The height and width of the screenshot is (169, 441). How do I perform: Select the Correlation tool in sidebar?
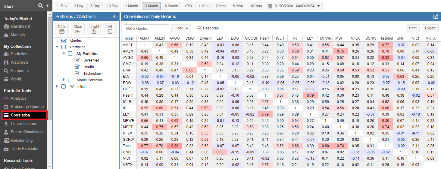(x=24, y=115)
